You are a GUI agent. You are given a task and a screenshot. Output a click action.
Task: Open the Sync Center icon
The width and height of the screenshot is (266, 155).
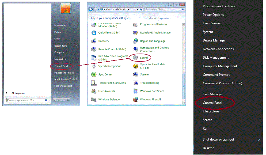[x=94, y=74]
